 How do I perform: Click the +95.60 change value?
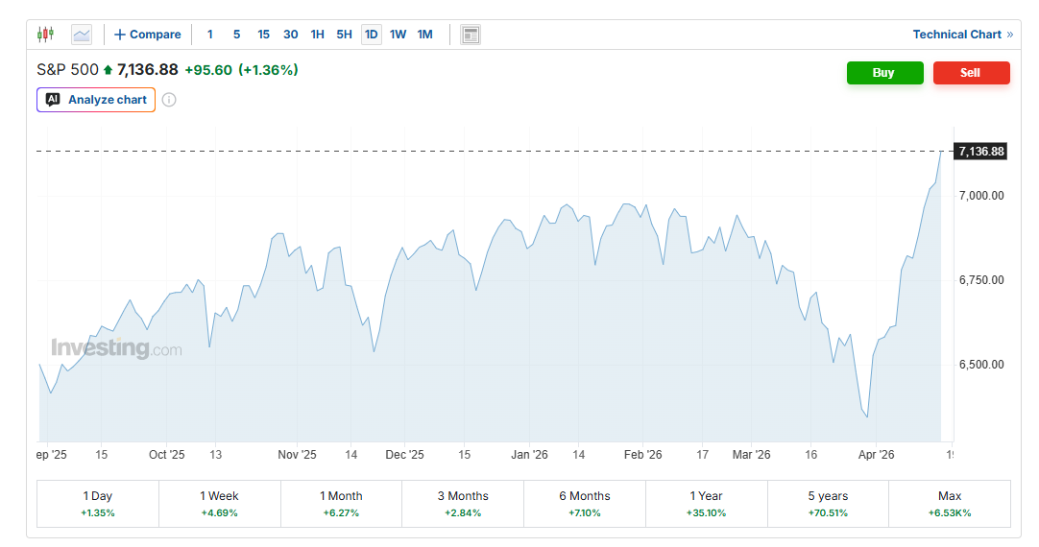click(x=208, y=70)
